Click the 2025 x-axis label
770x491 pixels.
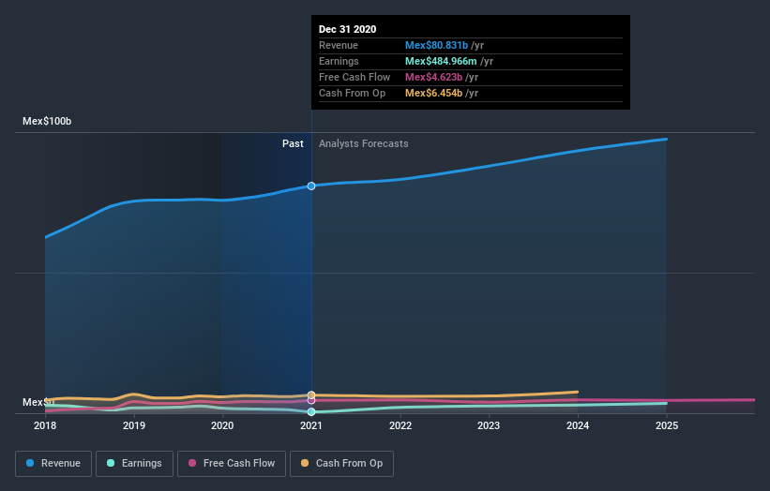tap(667, 425)
